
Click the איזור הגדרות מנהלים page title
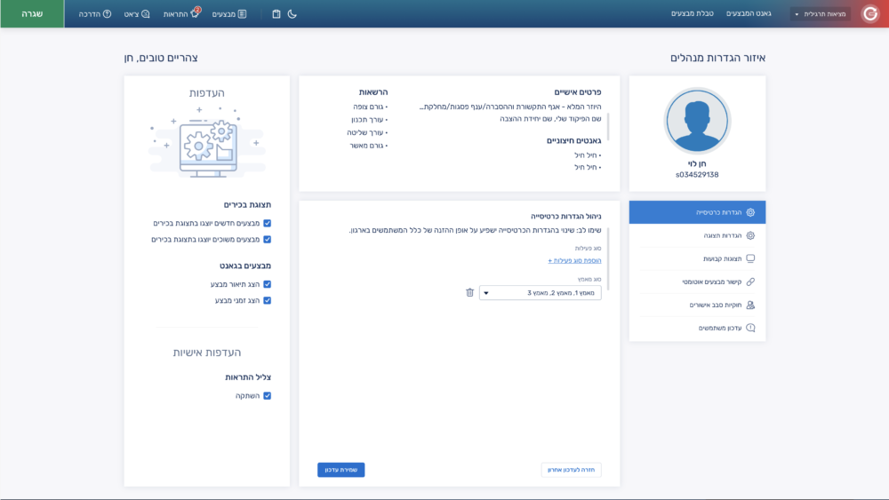pyautogui.click(x=717, y=58)
